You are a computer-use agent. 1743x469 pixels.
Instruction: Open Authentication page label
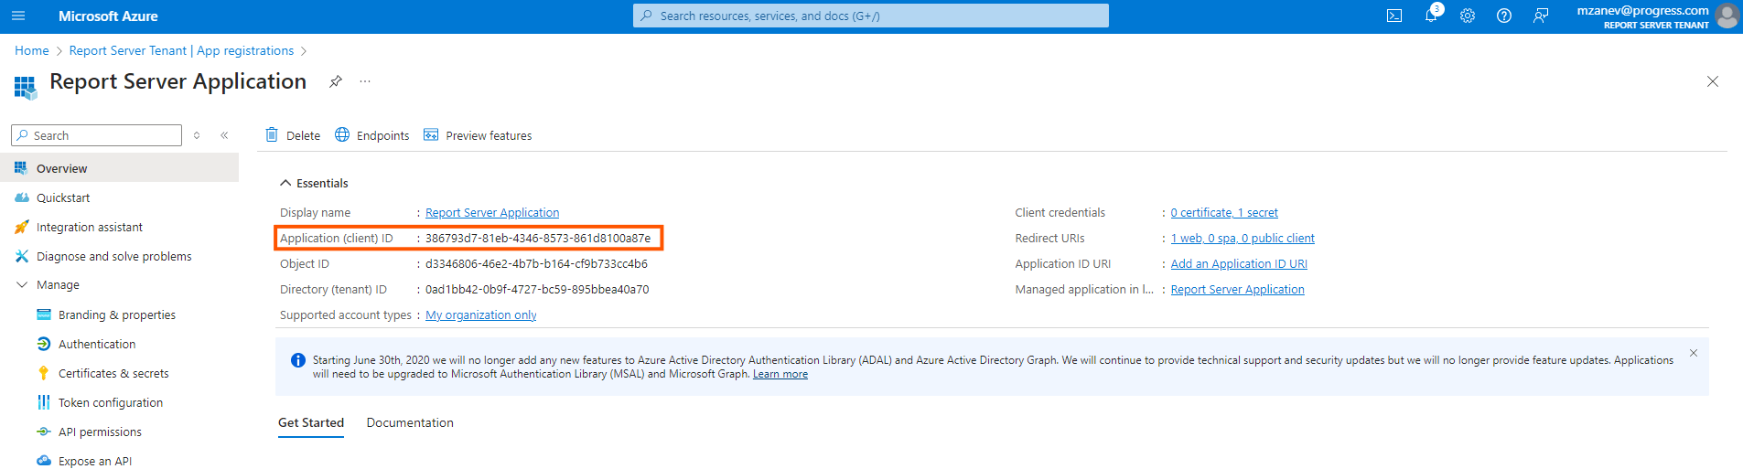[97, 344]
